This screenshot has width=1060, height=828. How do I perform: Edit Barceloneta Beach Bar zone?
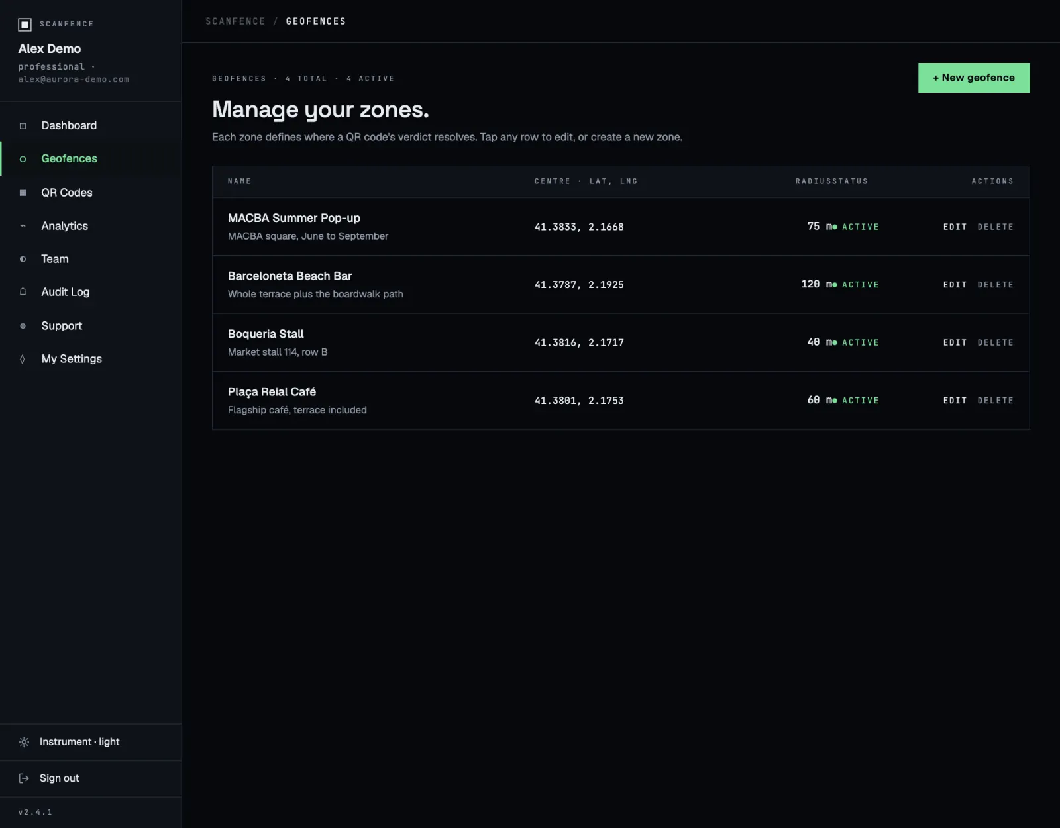pos(955,285)
